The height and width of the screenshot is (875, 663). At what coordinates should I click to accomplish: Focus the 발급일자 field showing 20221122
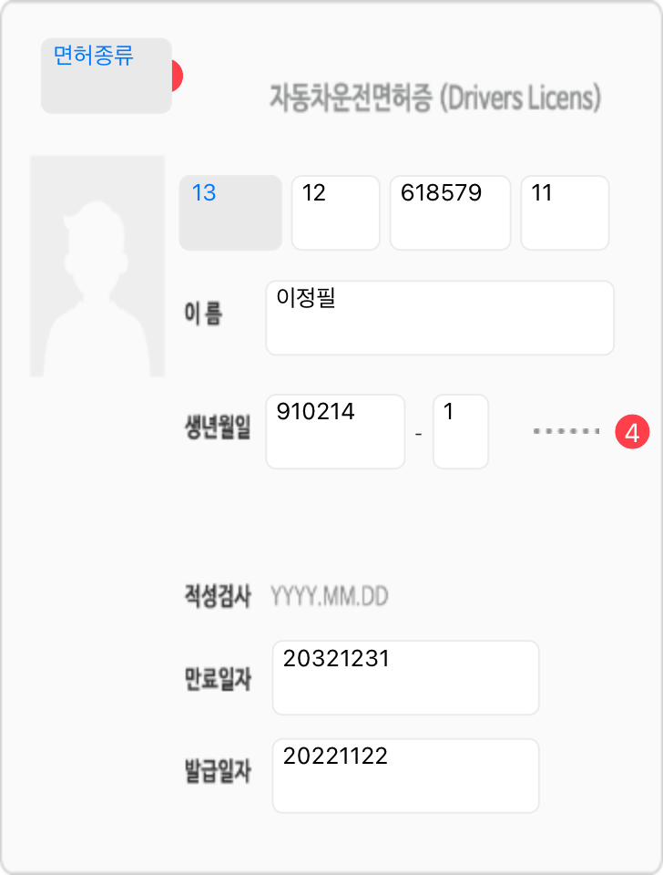pos(405,776)
